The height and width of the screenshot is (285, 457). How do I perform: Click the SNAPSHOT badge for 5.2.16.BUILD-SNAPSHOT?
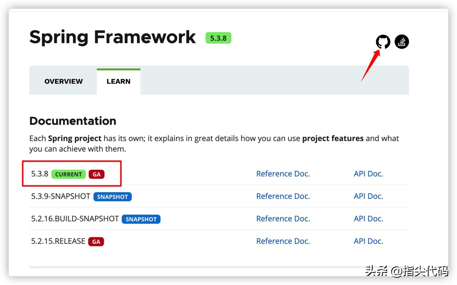pos(141,219)
